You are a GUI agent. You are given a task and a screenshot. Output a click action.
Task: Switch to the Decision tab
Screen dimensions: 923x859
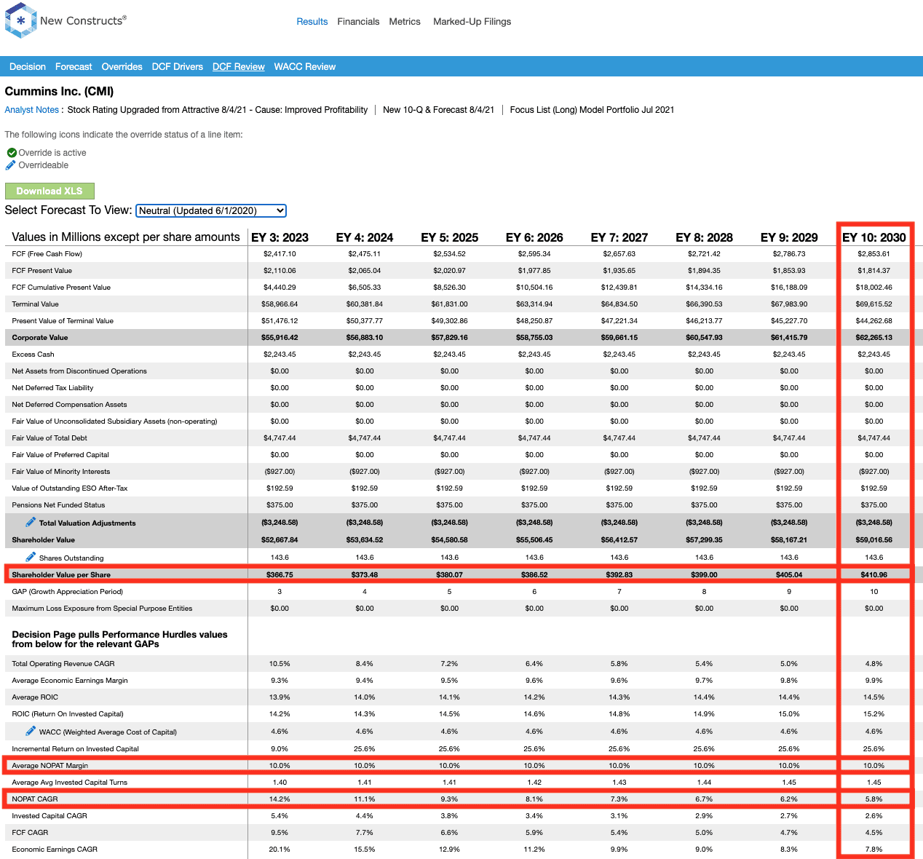pos(28,66)
